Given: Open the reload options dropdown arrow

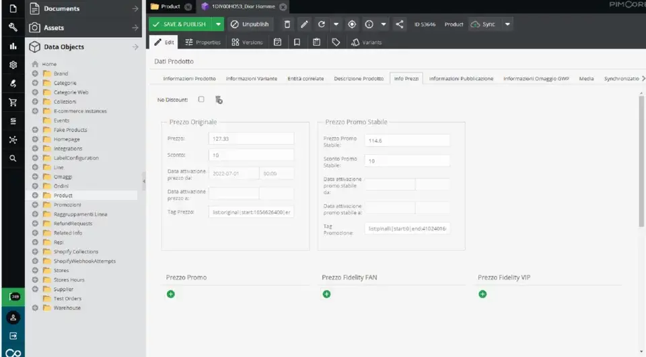Looking at the screenshot, I should (336, 24).
